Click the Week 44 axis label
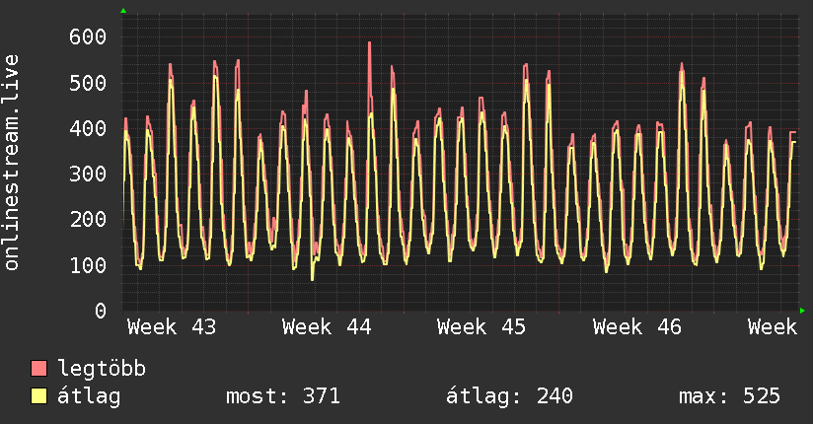Image resolution: width=813 pixels, height=424 pixels. [x=327, y=327]
